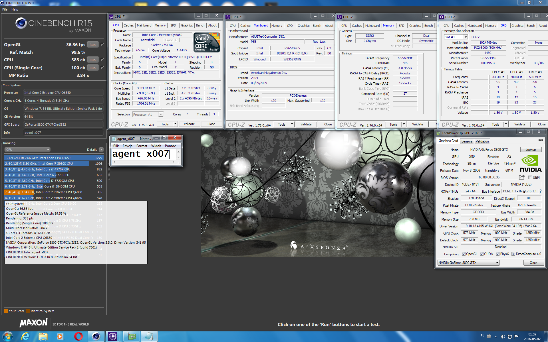This screenshot has height=342, width=548.
Task: Click the volume speaker icon in system tray
Action: pos(503,337)
